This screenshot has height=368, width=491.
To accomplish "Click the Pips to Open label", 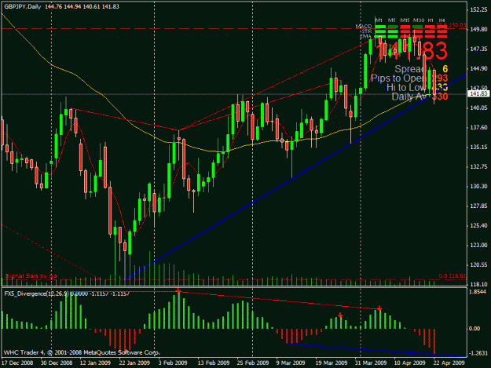I will (x=400, y=78).
